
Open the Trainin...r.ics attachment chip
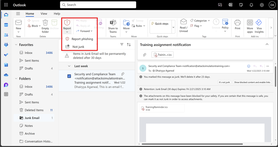163,55
